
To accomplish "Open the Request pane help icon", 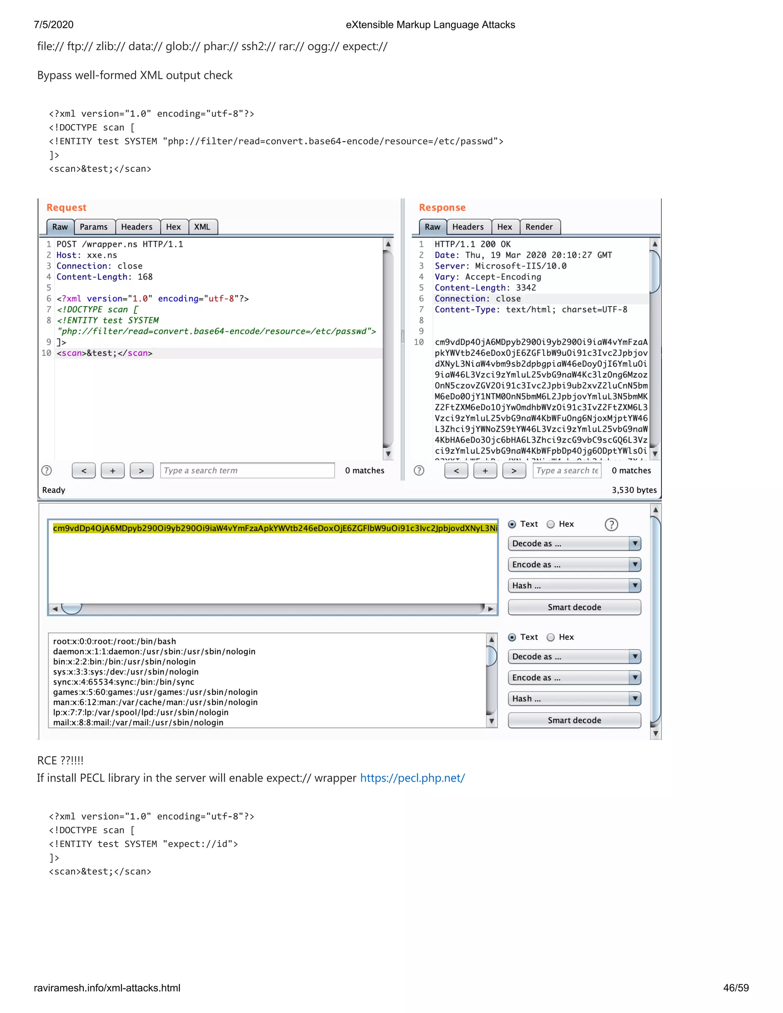I will (46, 470).
